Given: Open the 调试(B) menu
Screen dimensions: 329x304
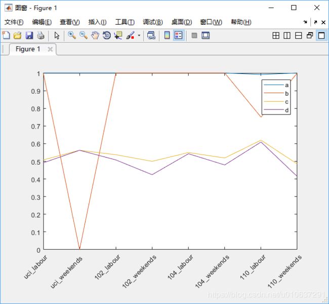Looking at the screenshot, I should click(153, 22).
